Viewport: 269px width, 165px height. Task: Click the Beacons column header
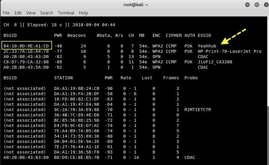click(x=77, y=35)
